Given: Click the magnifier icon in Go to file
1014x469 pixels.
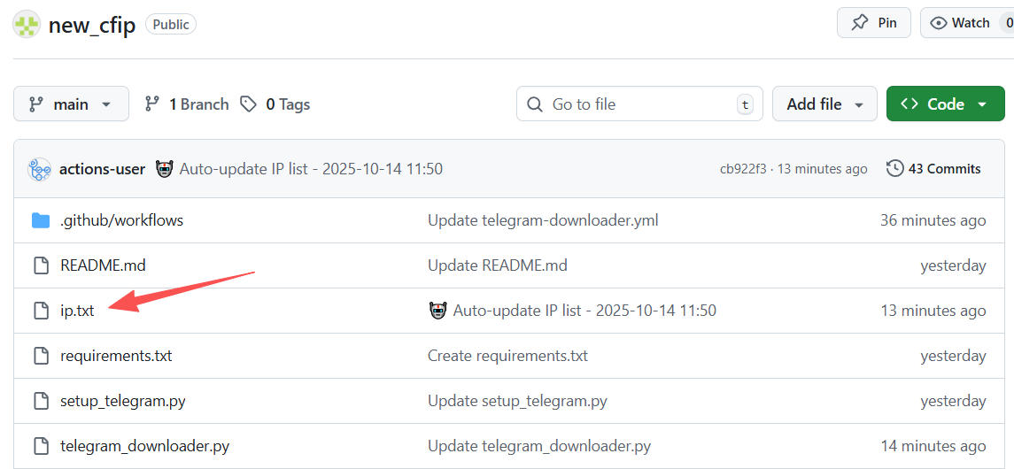Looking at the screenshot, I should click(x=535, y=104).
